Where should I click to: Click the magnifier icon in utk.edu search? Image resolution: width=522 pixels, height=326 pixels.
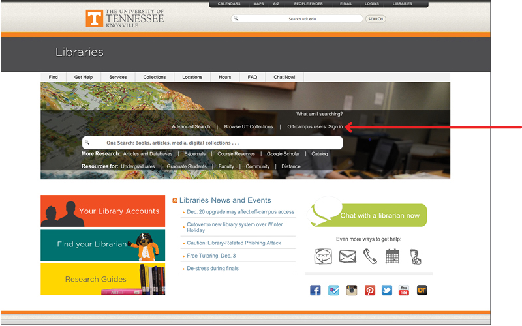pyautogui.click(x=236, y=18)
